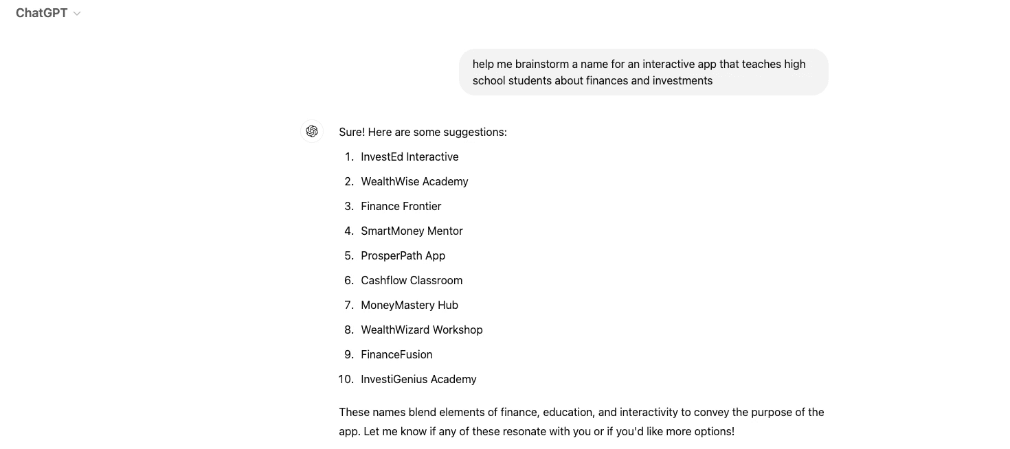The height and width of the screenshot is (449, 1010).
Task: Open the ChatGPT model selector dropdown
Action: (48, 13)
